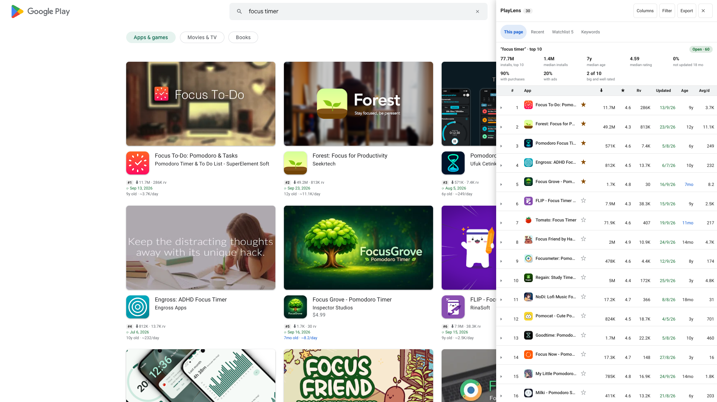Expand row 3 Pomodoro Focus Timer details
The width and height of the screenshot is (717, 402).
pos(501,146)
